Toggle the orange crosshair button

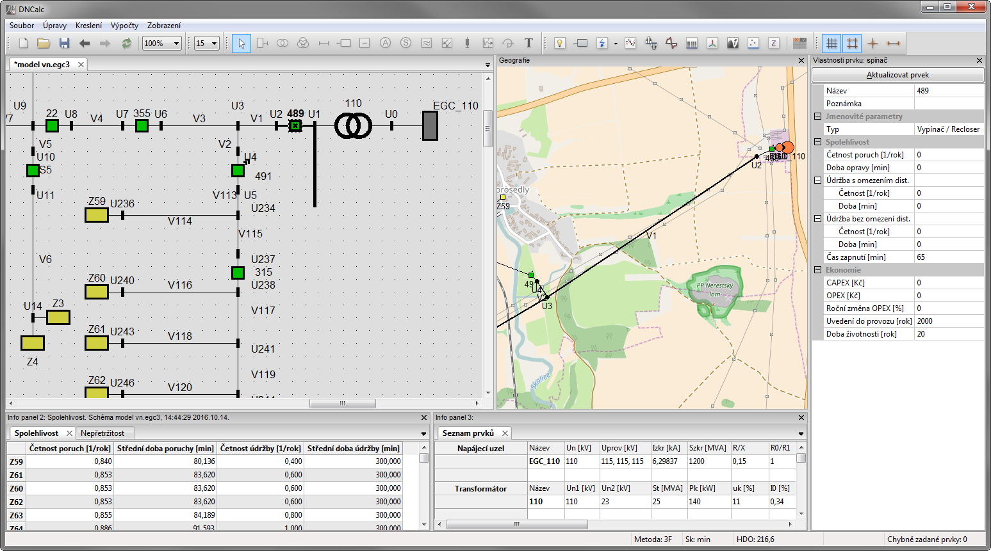pyautogui.click(x=872, y=44)
